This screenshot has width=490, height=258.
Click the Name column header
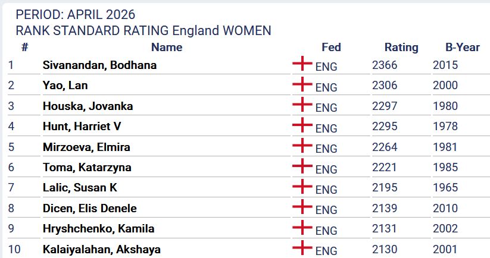167,48
